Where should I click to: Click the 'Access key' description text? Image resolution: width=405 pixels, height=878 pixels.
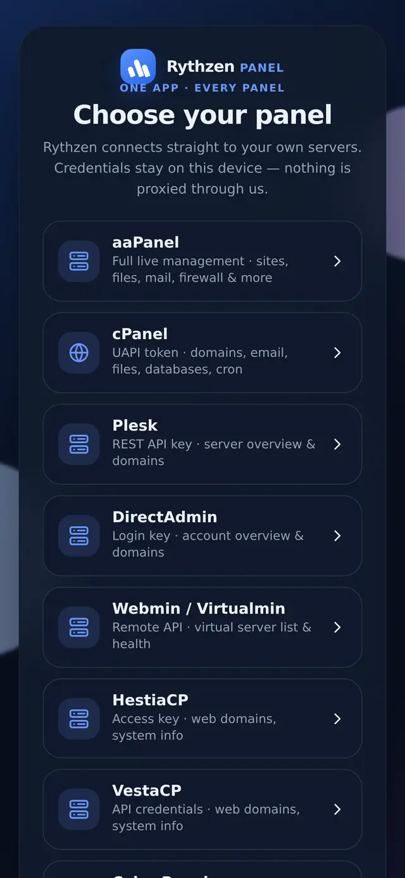pyautogui.click(x=194, y=727)
